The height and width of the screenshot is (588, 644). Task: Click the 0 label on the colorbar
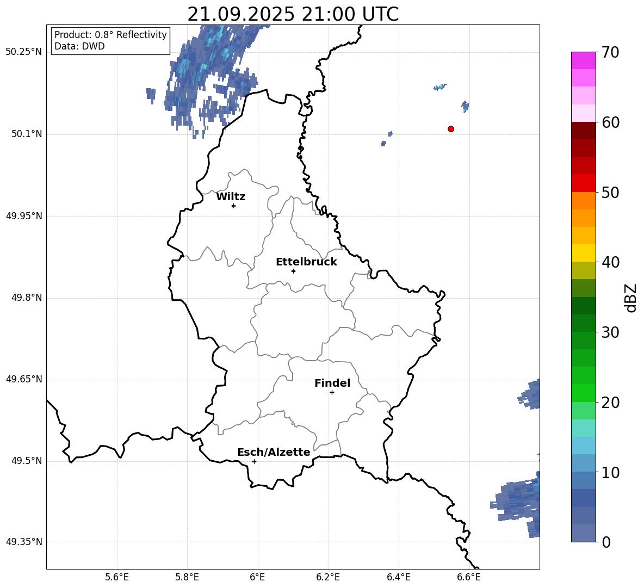point(606,542)
